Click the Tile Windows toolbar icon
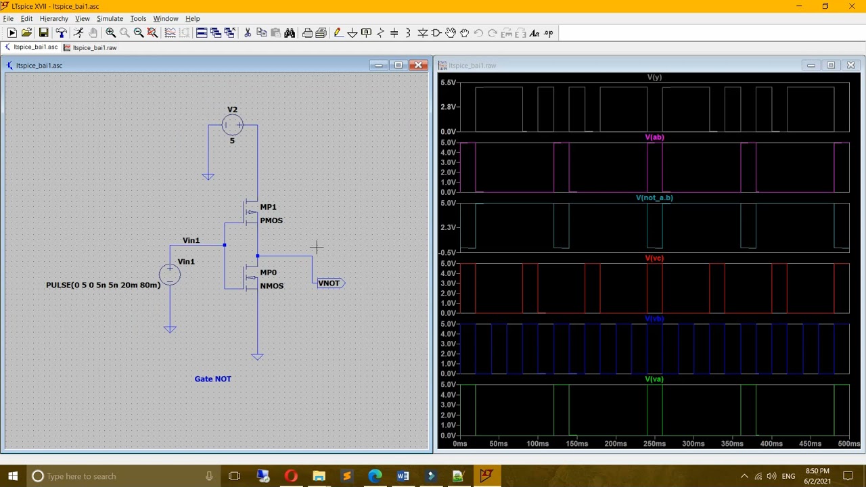866x487 pixels. coord(201,33)
